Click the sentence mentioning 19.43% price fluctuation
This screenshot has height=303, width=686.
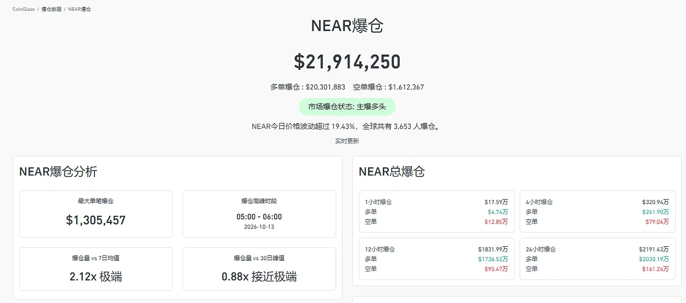(347, 127)
